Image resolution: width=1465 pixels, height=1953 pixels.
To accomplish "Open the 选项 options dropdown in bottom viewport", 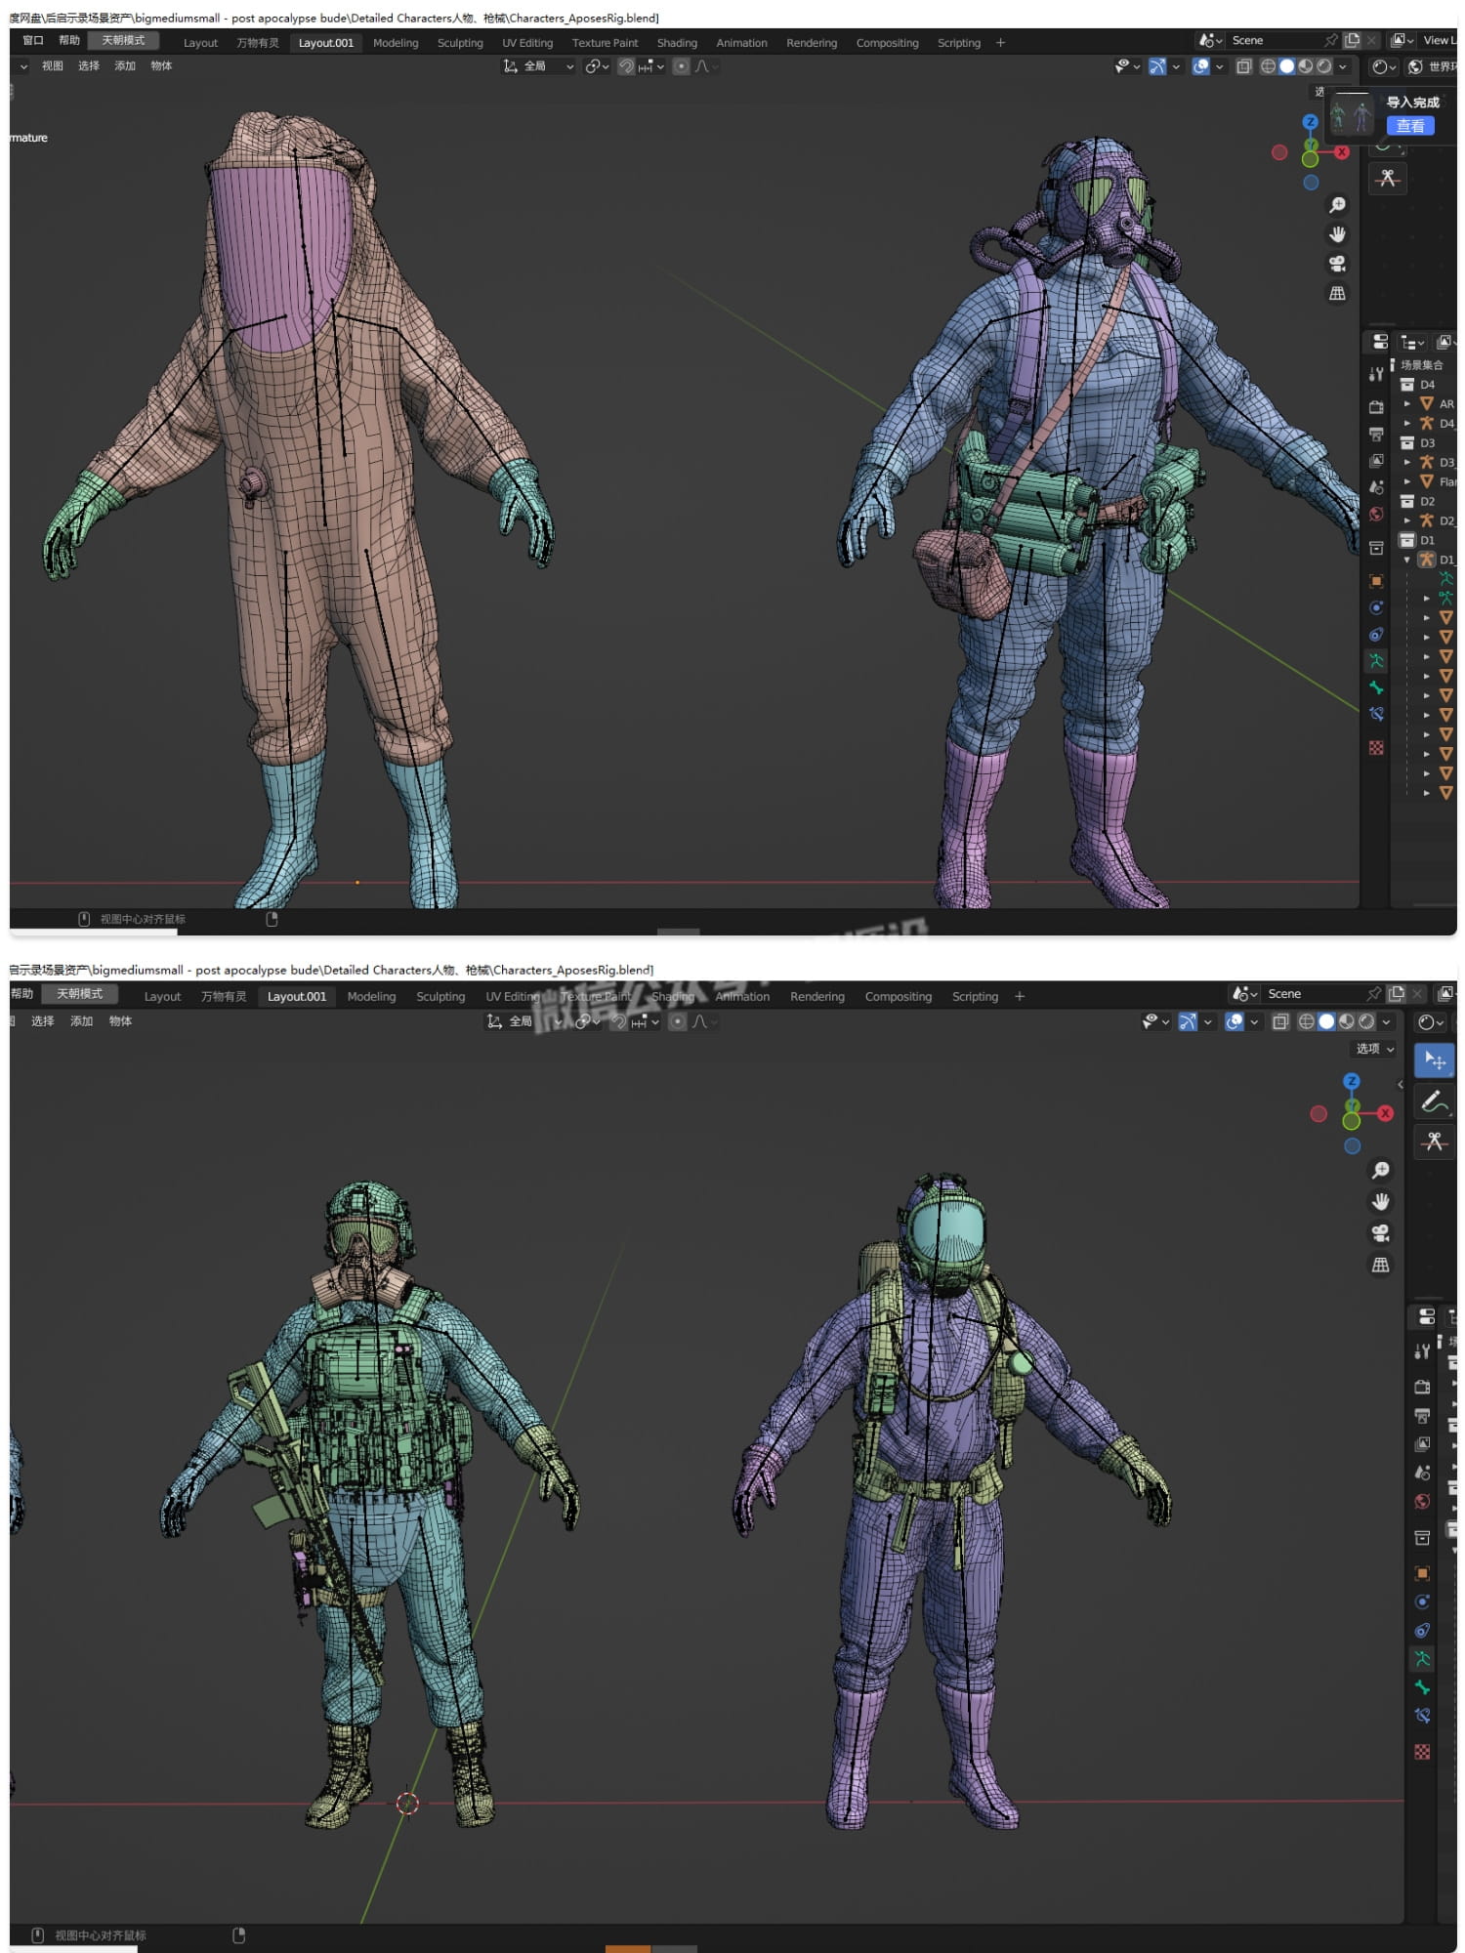I will (x=1374, y=1048).
